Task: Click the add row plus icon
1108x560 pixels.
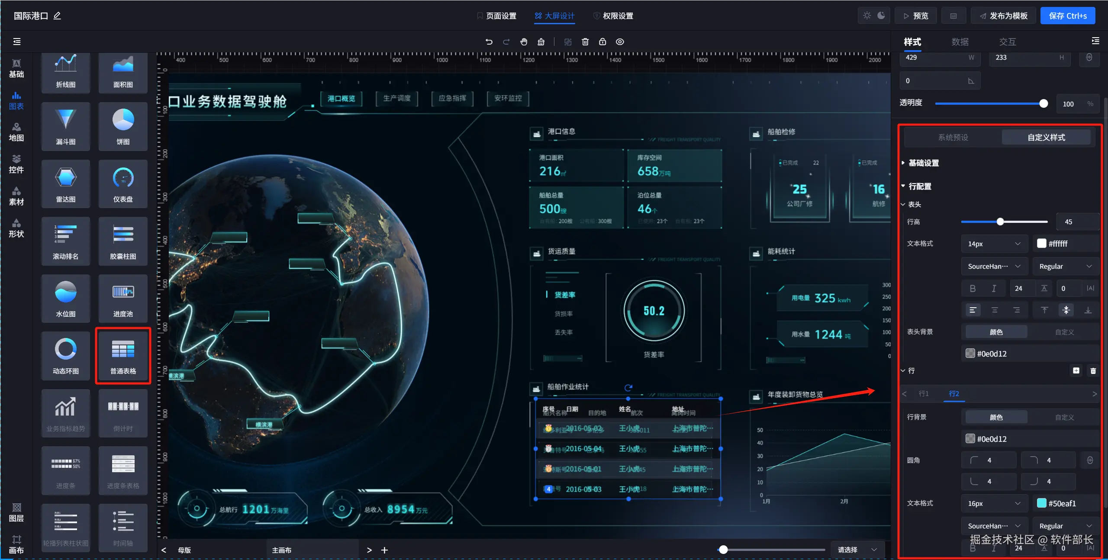Action: click(1076, 370)
